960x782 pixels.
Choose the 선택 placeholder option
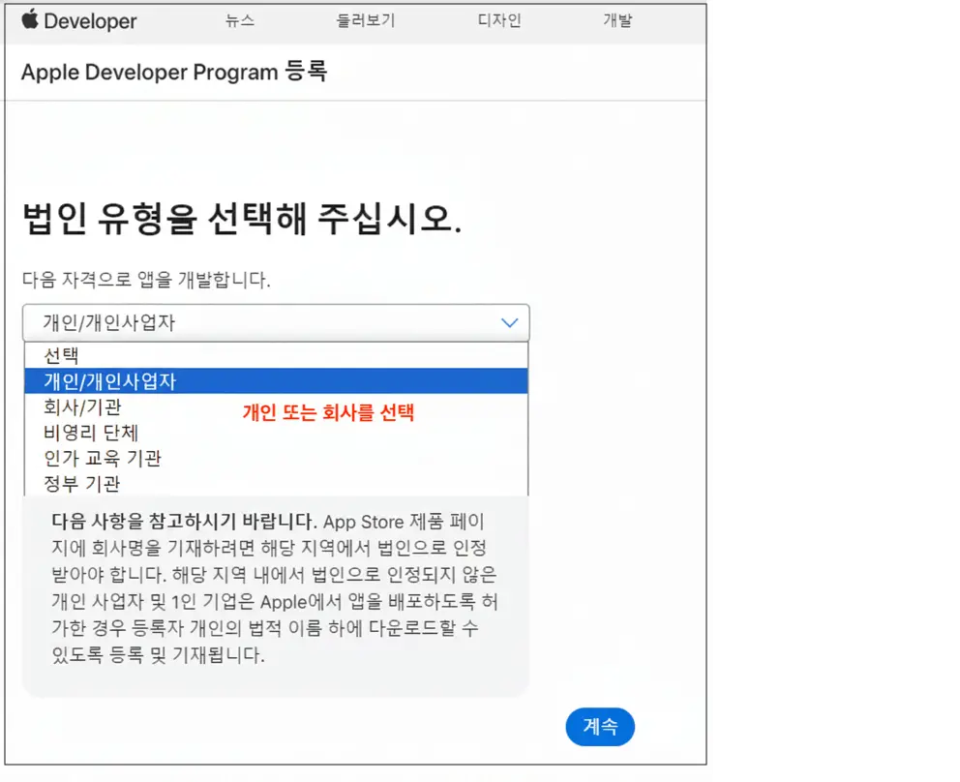(x=276, y=355)
